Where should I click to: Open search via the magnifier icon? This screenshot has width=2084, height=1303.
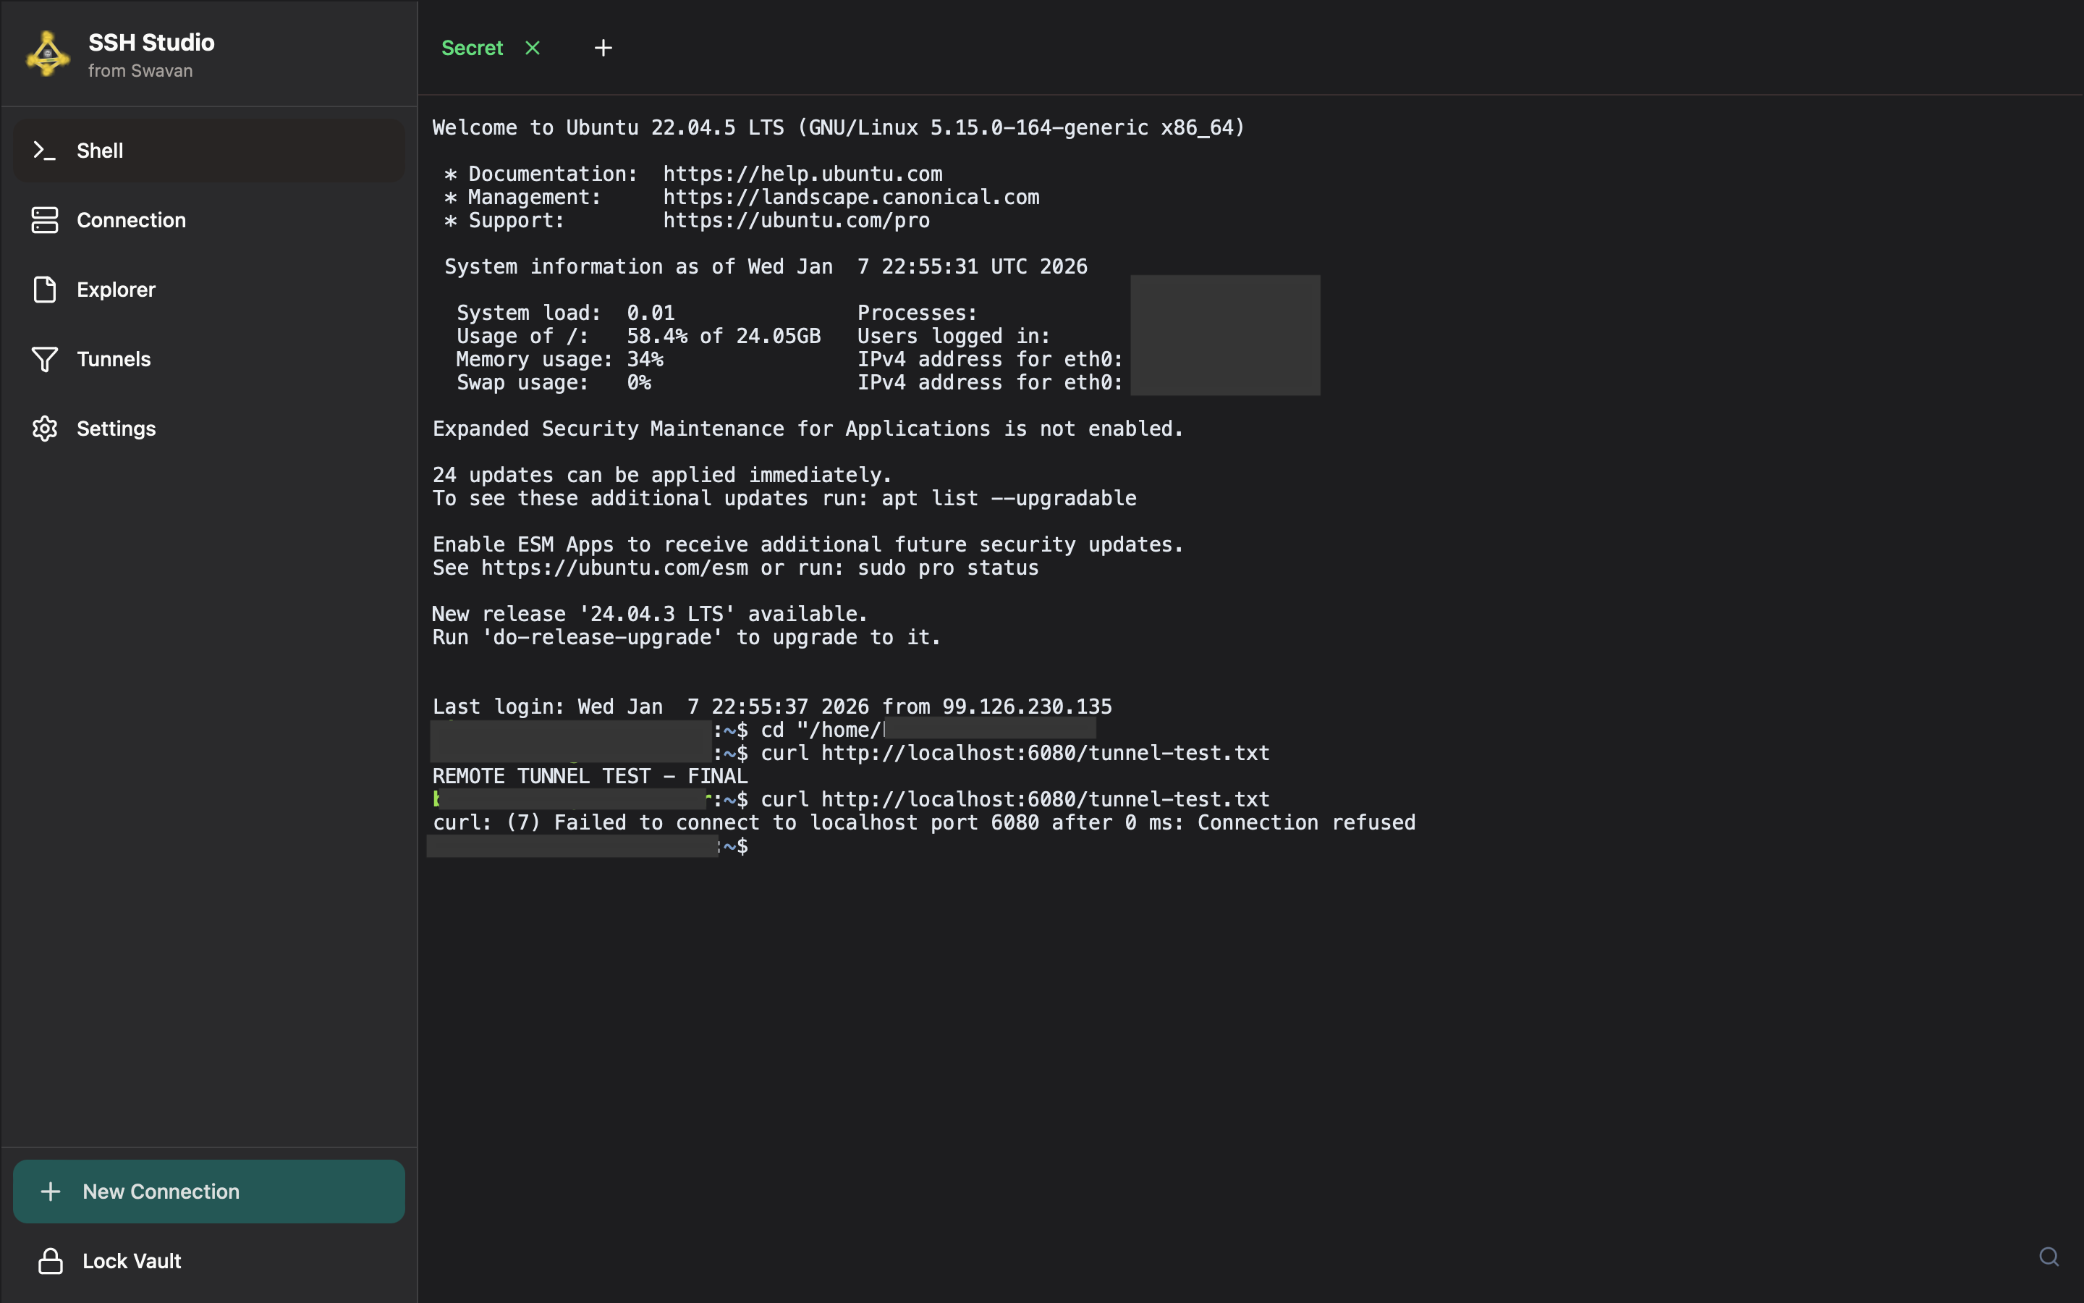[2049, 1257]
